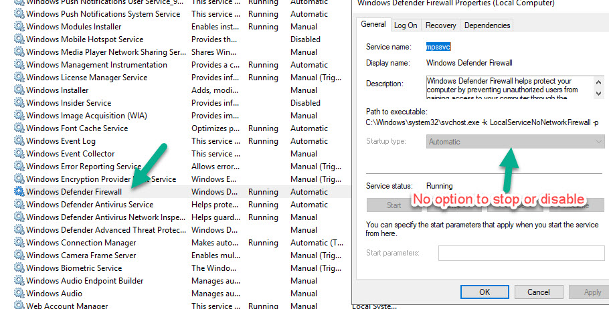Click the Start parameters input field

521,253
